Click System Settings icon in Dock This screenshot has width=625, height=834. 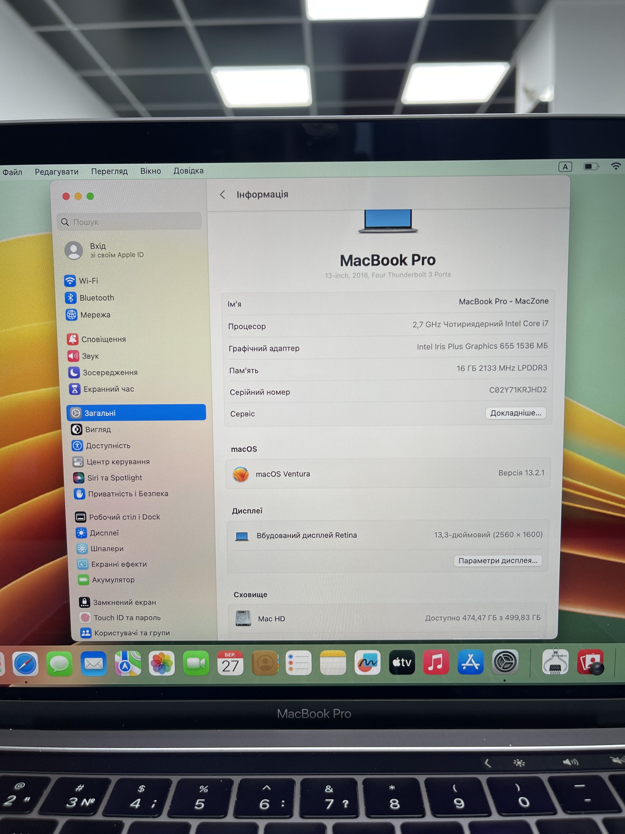pos(505,662)
